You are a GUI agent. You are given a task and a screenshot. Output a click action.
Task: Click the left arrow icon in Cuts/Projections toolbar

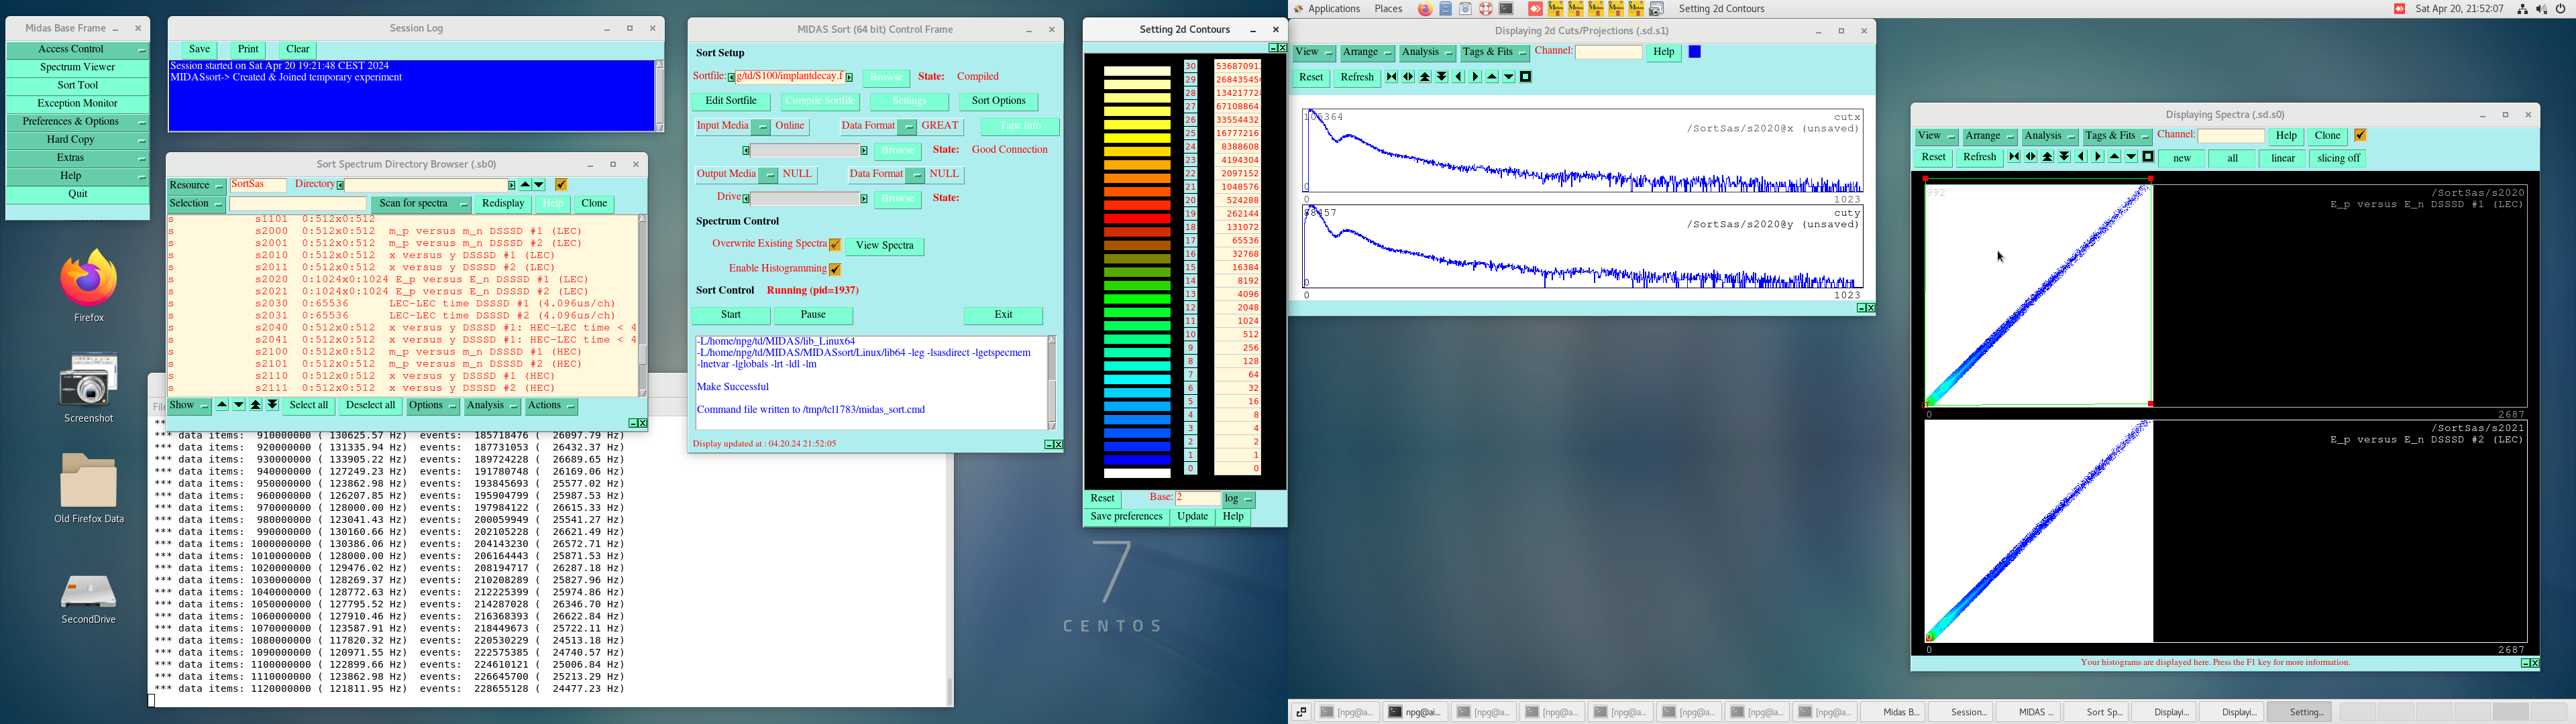pos(1459,77)
